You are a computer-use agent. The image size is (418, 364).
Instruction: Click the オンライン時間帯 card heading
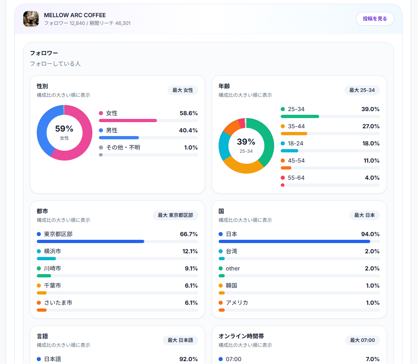click(241, 336)
